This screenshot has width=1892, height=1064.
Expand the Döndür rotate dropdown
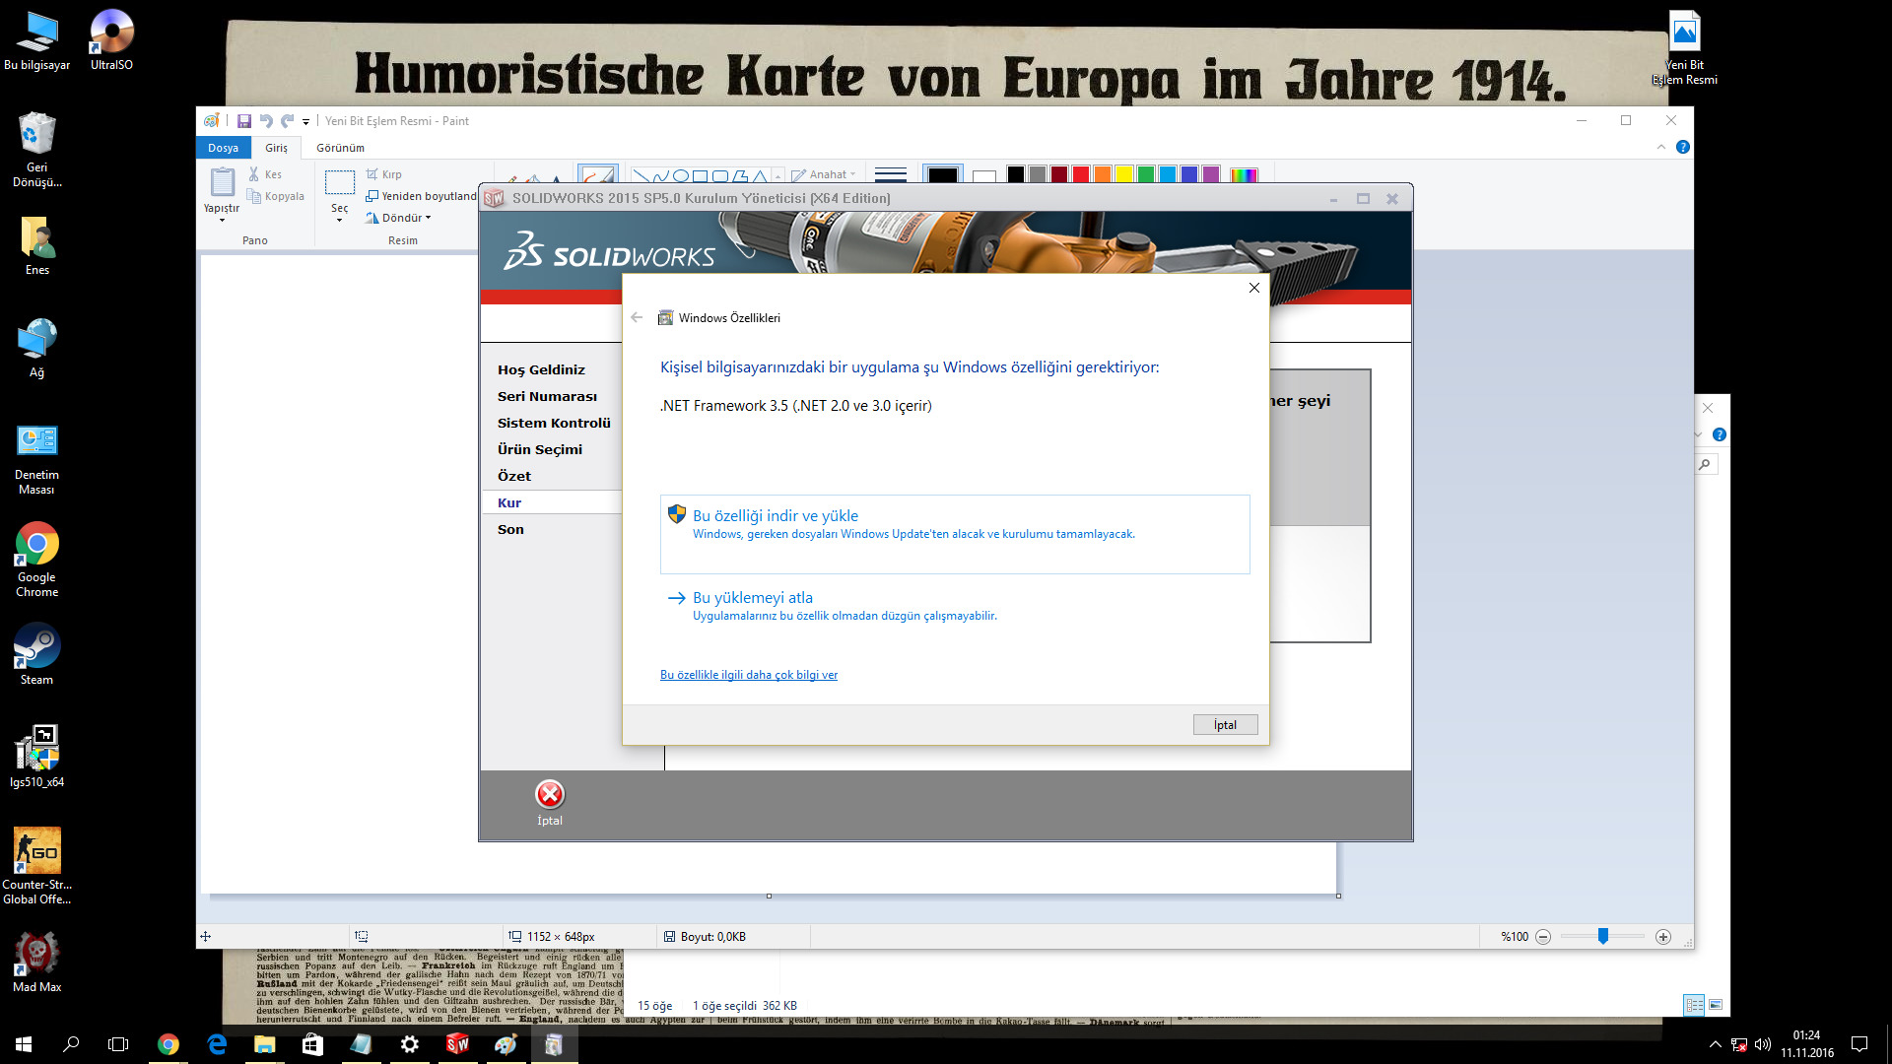point(429,218)
